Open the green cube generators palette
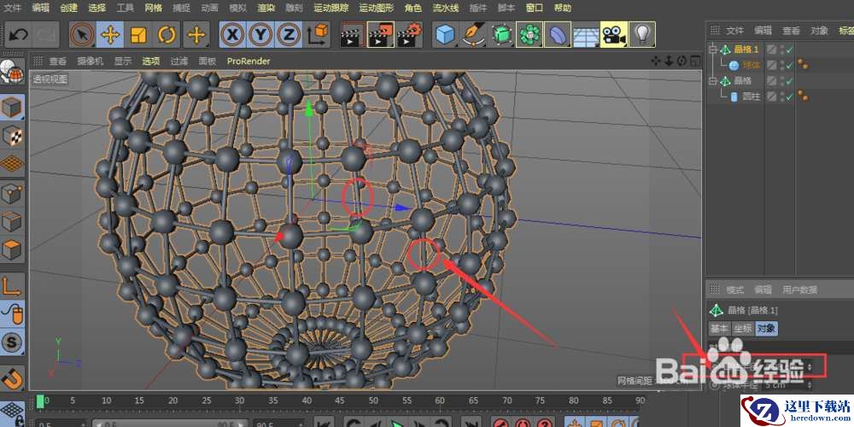854x427 pixels. [501, 35]
